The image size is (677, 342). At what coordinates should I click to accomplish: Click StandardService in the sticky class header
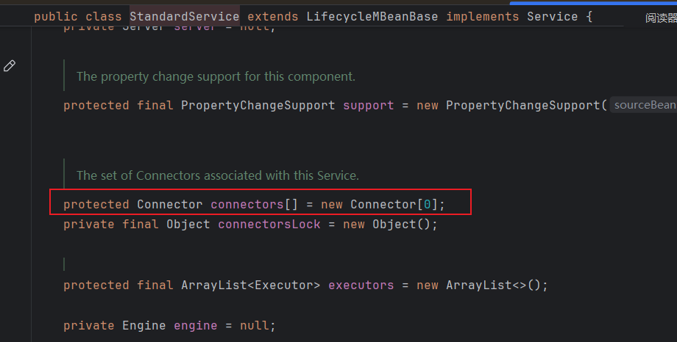[184, 15]
